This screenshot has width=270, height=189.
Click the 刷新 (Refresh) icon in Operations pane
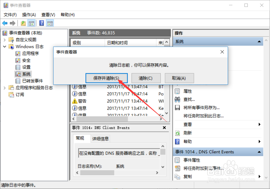point(177,134)
